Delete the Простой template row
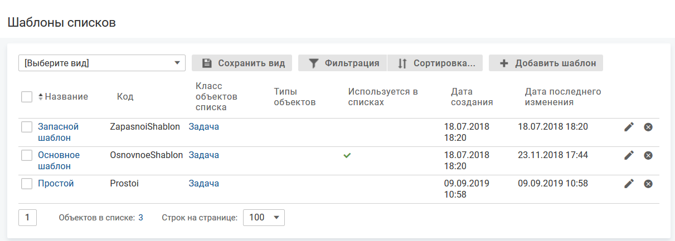The image size is (675, 241). pos(648,184)
